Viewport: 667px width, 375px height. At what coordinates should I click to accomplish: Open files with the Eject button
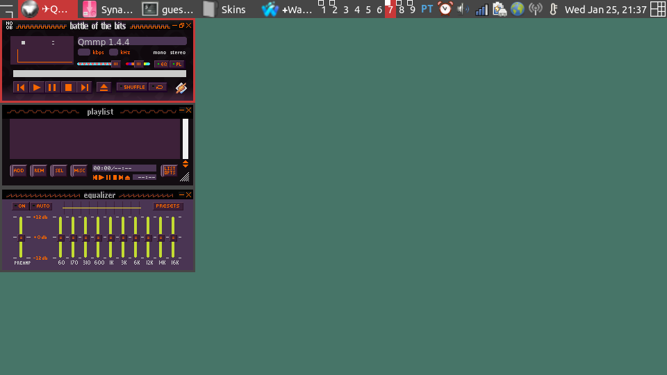coord(104,87)
